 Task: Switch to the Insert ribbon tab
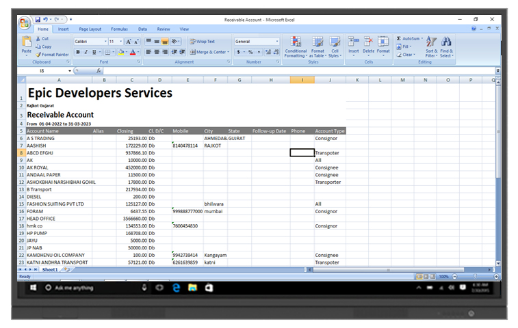click(64, 29)
